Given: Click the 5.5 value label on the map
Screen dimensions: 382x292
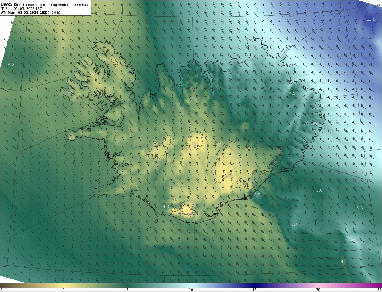Looking at the screenshot, I should point(360,208).
